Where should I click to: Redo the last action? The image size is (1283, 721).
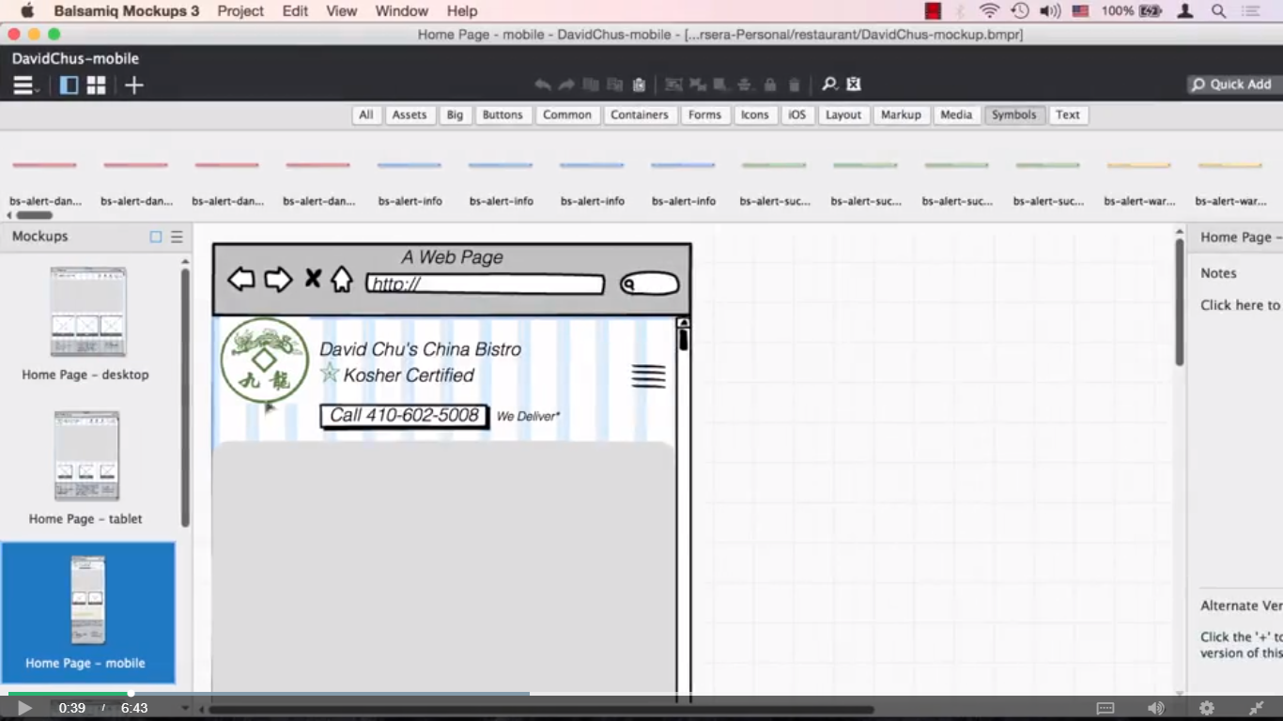[x=565, y=84]
